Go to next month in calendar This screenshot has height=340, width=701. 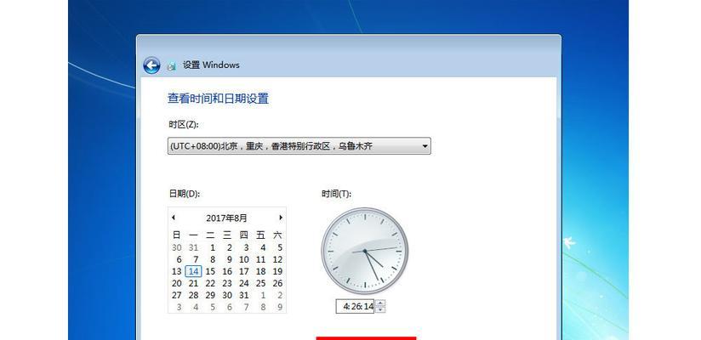[281, 218]
